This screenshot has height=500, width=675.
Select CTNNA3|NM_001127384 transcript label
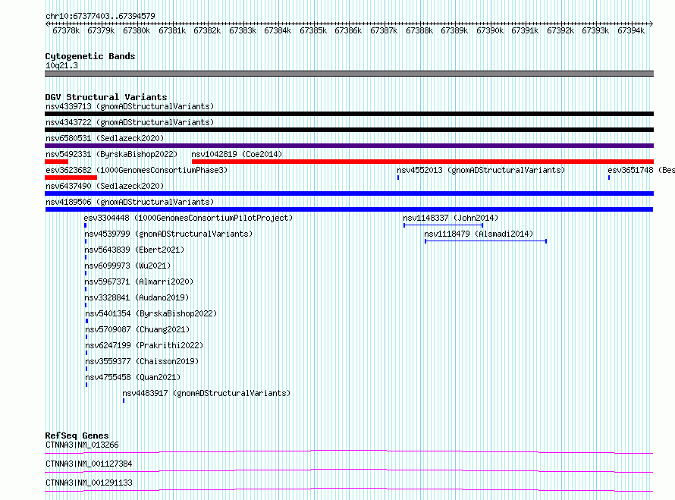point(89,464)
